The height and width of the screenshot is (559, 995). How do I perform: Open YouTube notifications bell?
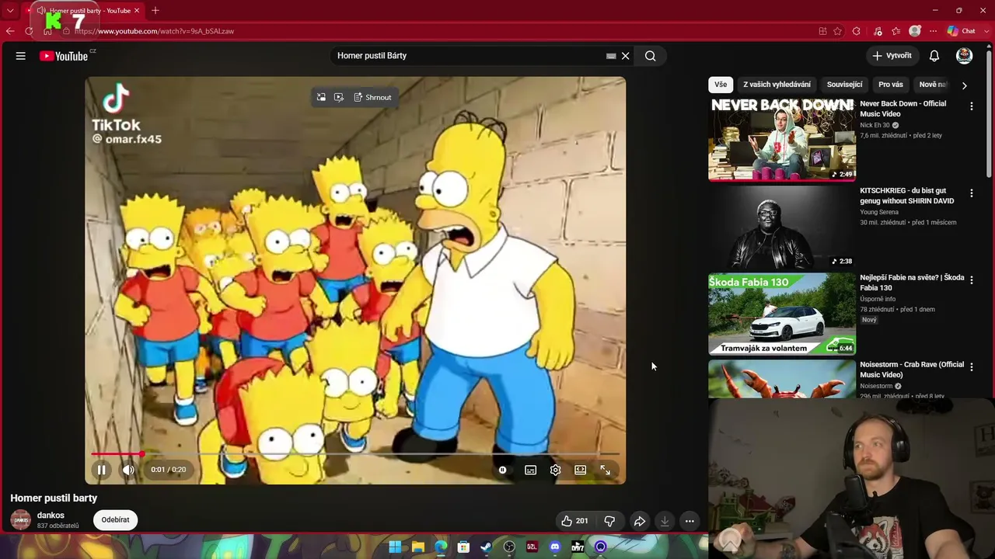tap(934, 56)
